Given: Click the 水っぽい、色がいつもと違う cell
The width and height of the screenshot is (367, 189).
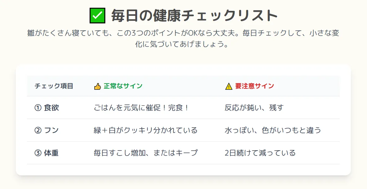Looking at the screenshot, I should 273,130.
